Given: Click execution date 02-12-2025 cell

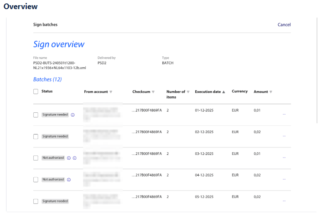Looking at the screenshot, I should click(204, 132).
